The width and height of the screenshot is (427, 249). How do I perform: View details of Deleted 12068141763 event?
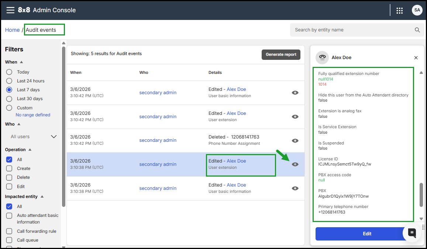click(295, 140)
